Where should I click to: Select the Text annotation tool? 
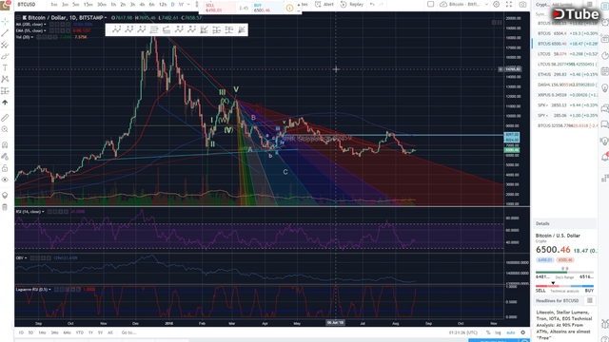click(5, 67)
